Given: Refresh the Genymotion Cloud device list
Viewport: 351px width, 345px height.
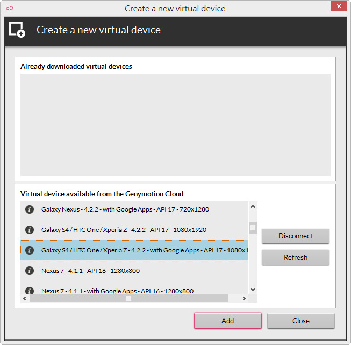Looking at the screenshot, I should pos(296,257).
